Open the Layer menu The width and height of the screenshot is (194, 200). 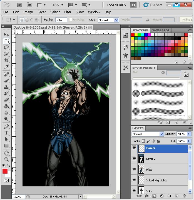(41, 12)
